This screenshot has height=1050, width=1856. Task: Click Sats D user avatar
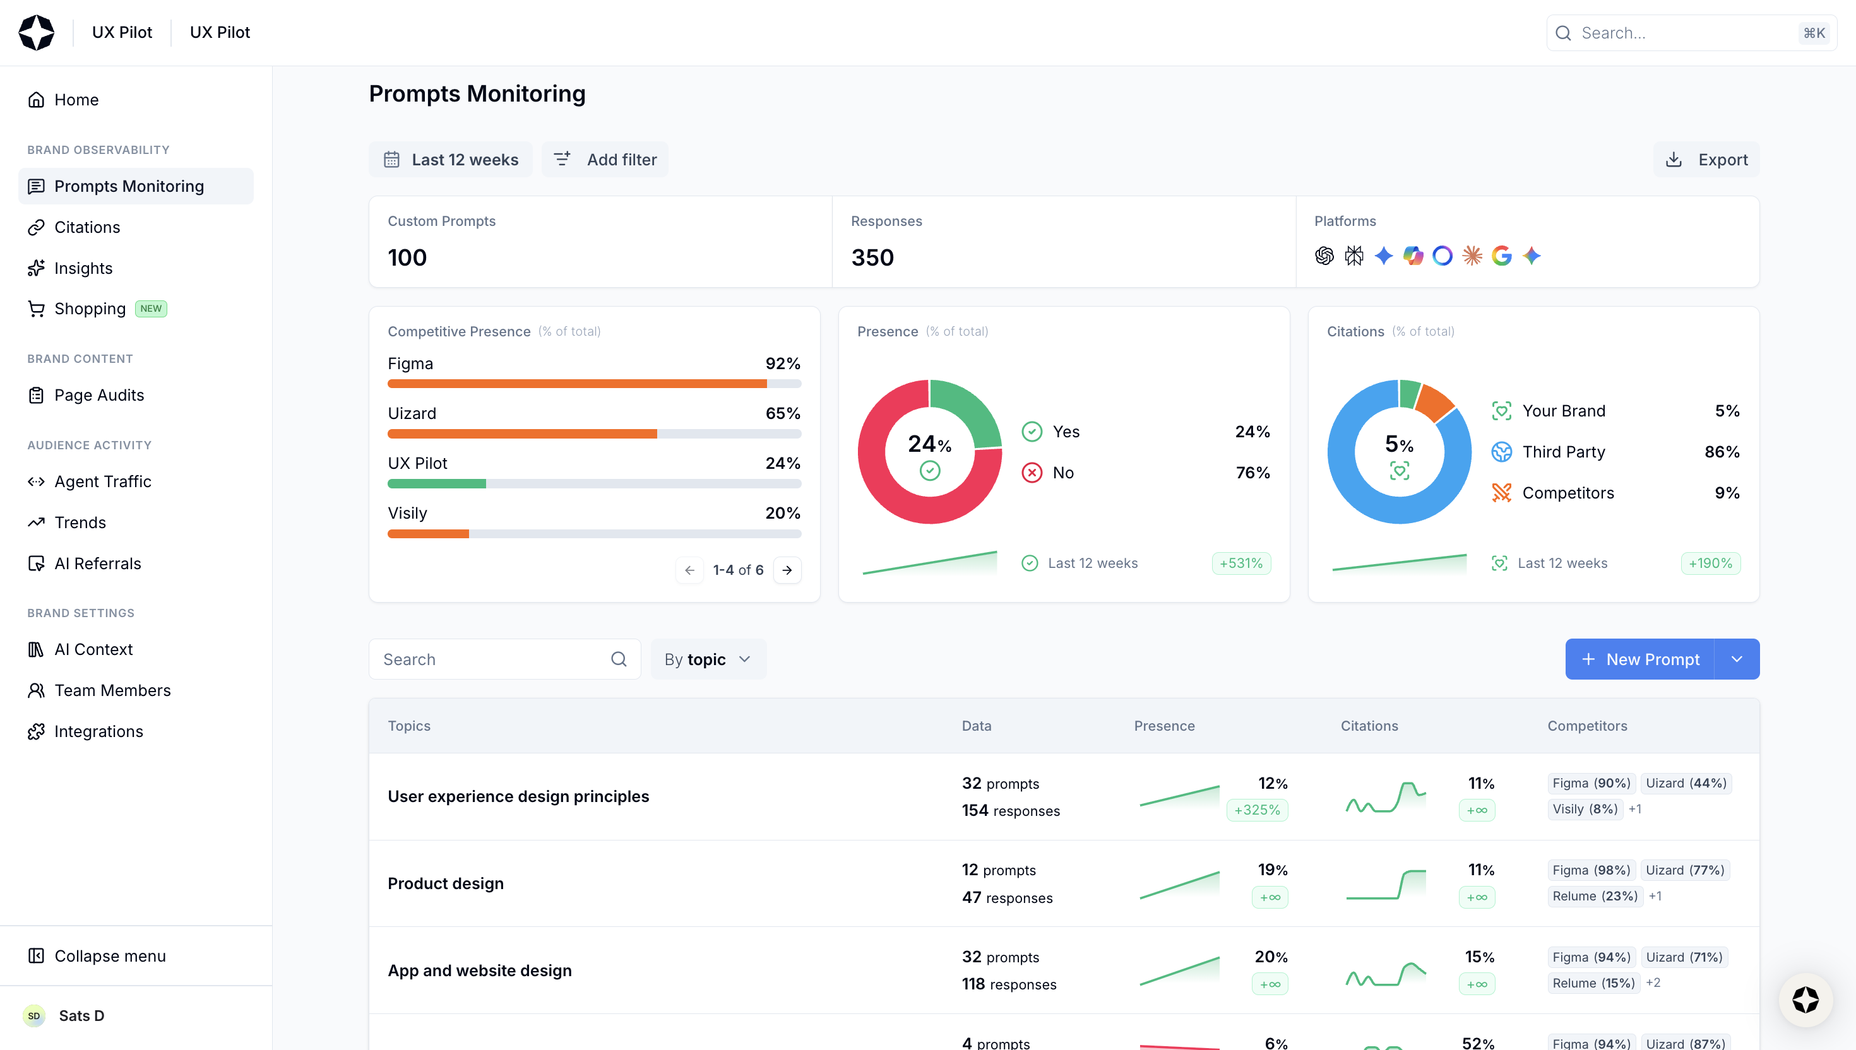34,1015
